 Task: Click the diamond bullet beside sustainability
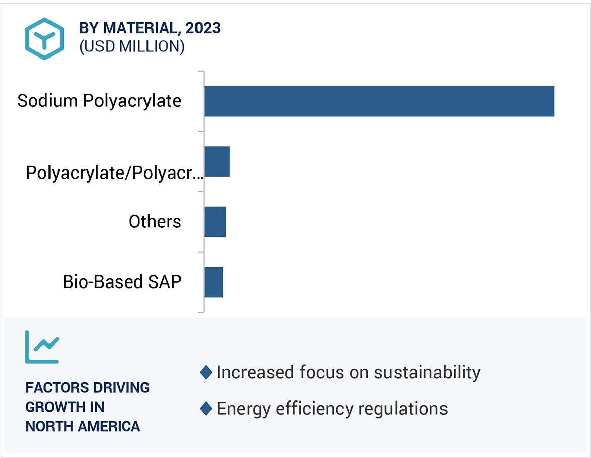tap(206, 373)
